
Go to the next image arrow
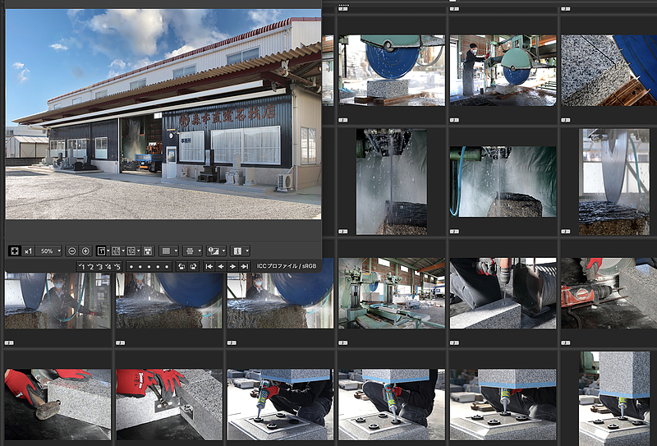(x=233, y=267)
